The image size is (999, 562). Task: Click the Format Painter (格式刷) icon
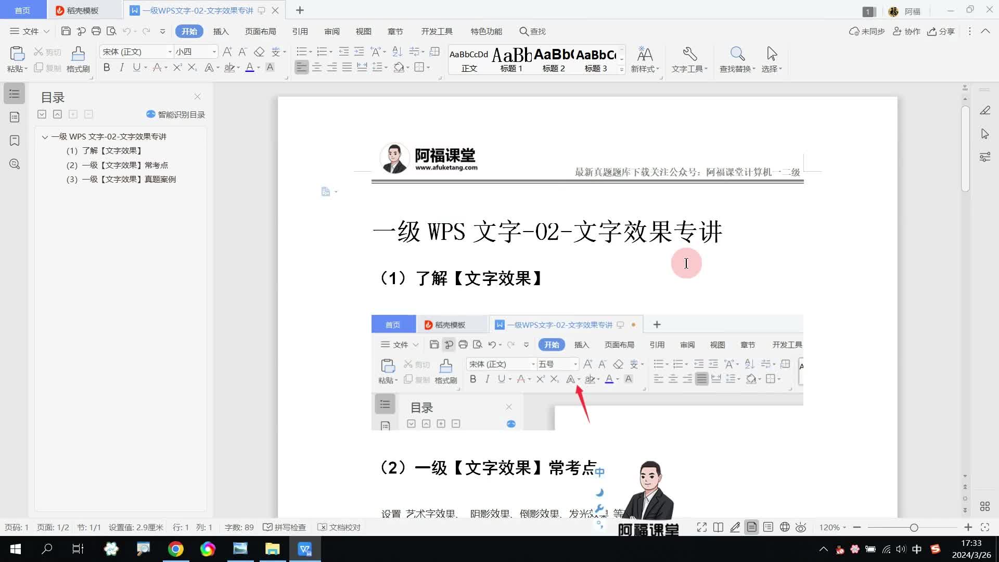click(78, 54)
